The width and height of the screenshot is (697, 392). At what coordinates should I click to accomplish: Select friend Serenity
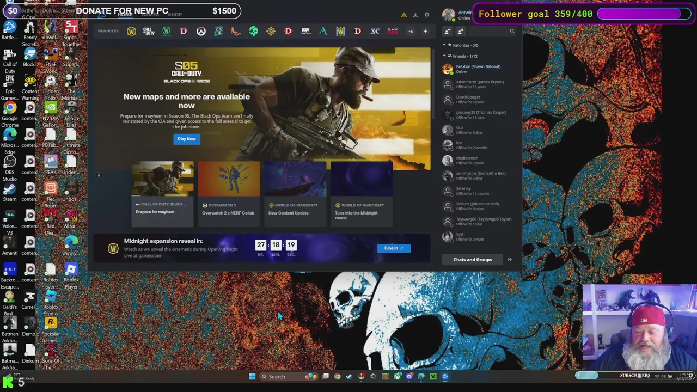pos(478,191)
